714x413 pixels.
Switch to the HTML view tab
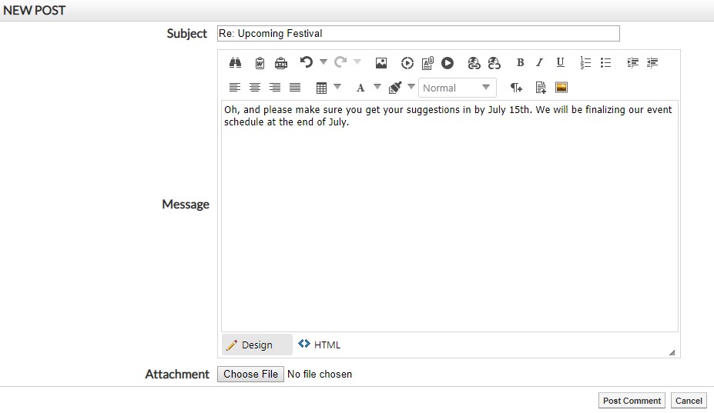[x=320, y=345]
